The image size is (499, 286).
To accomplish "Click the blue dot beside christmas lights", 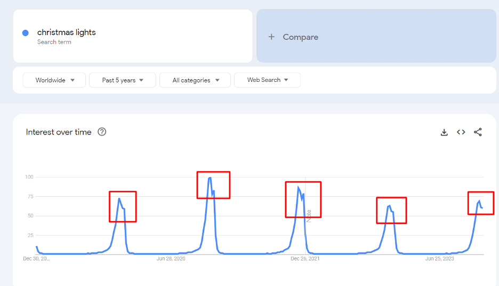I will [x=26, y=33].
